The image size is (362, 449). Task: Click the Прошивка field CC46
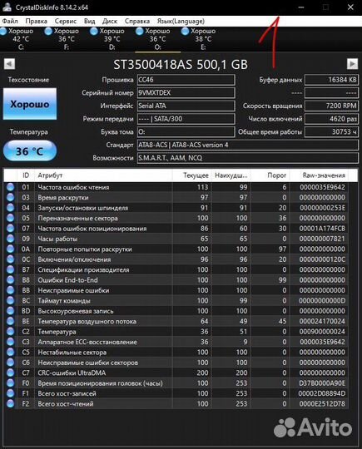pos(186,80)
